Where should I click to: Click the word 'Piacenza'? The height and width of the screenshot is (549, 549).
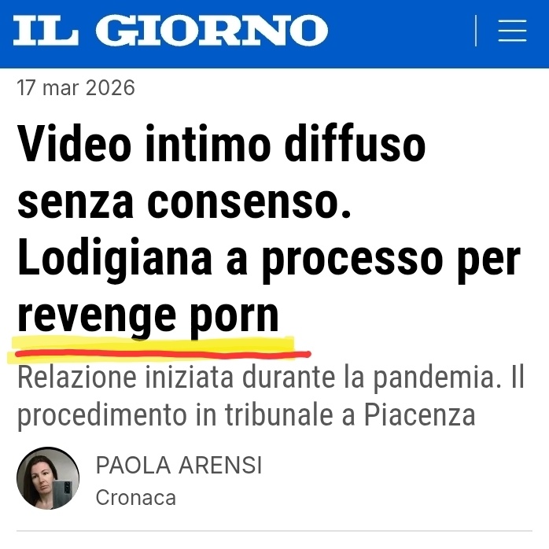pyautogui.click(x=419, y=415)
